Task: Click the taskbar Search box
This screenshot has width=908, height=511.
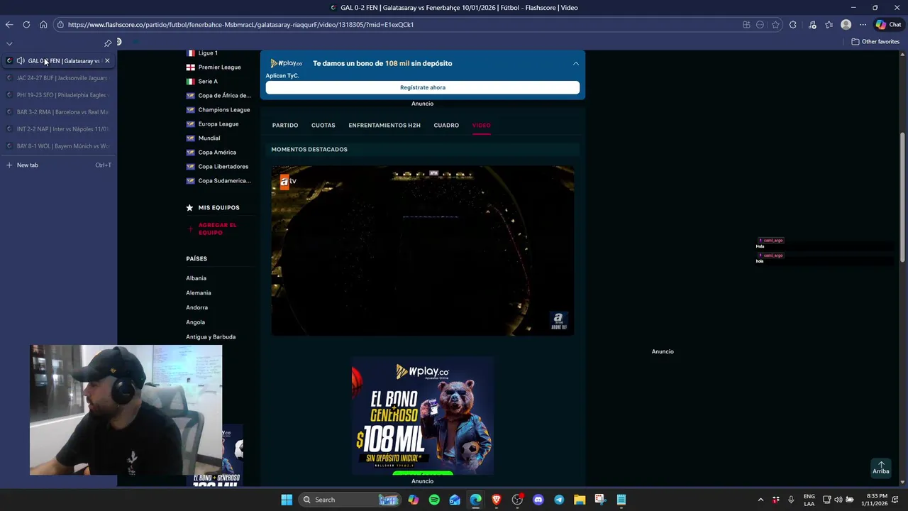Action: [350, 500]
